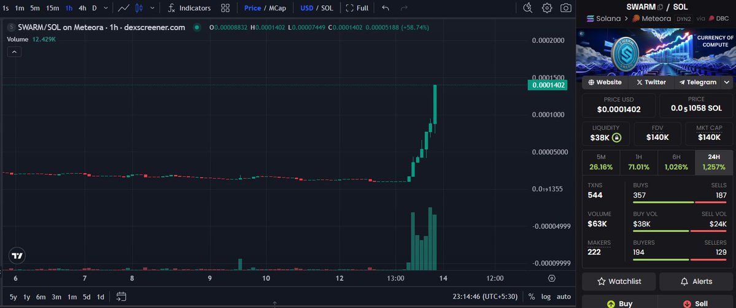Click the Meteora DEX link
The image size is (736, 308).
(x=652, y=18)
